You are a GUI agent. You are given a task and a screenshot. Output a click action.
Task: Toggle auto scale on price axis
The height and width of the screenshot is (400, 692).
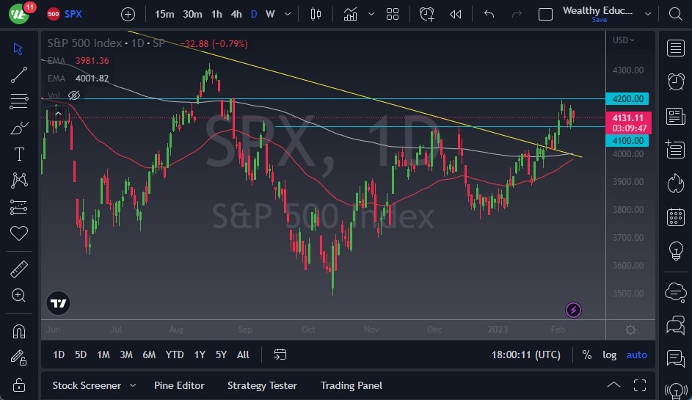636,354
